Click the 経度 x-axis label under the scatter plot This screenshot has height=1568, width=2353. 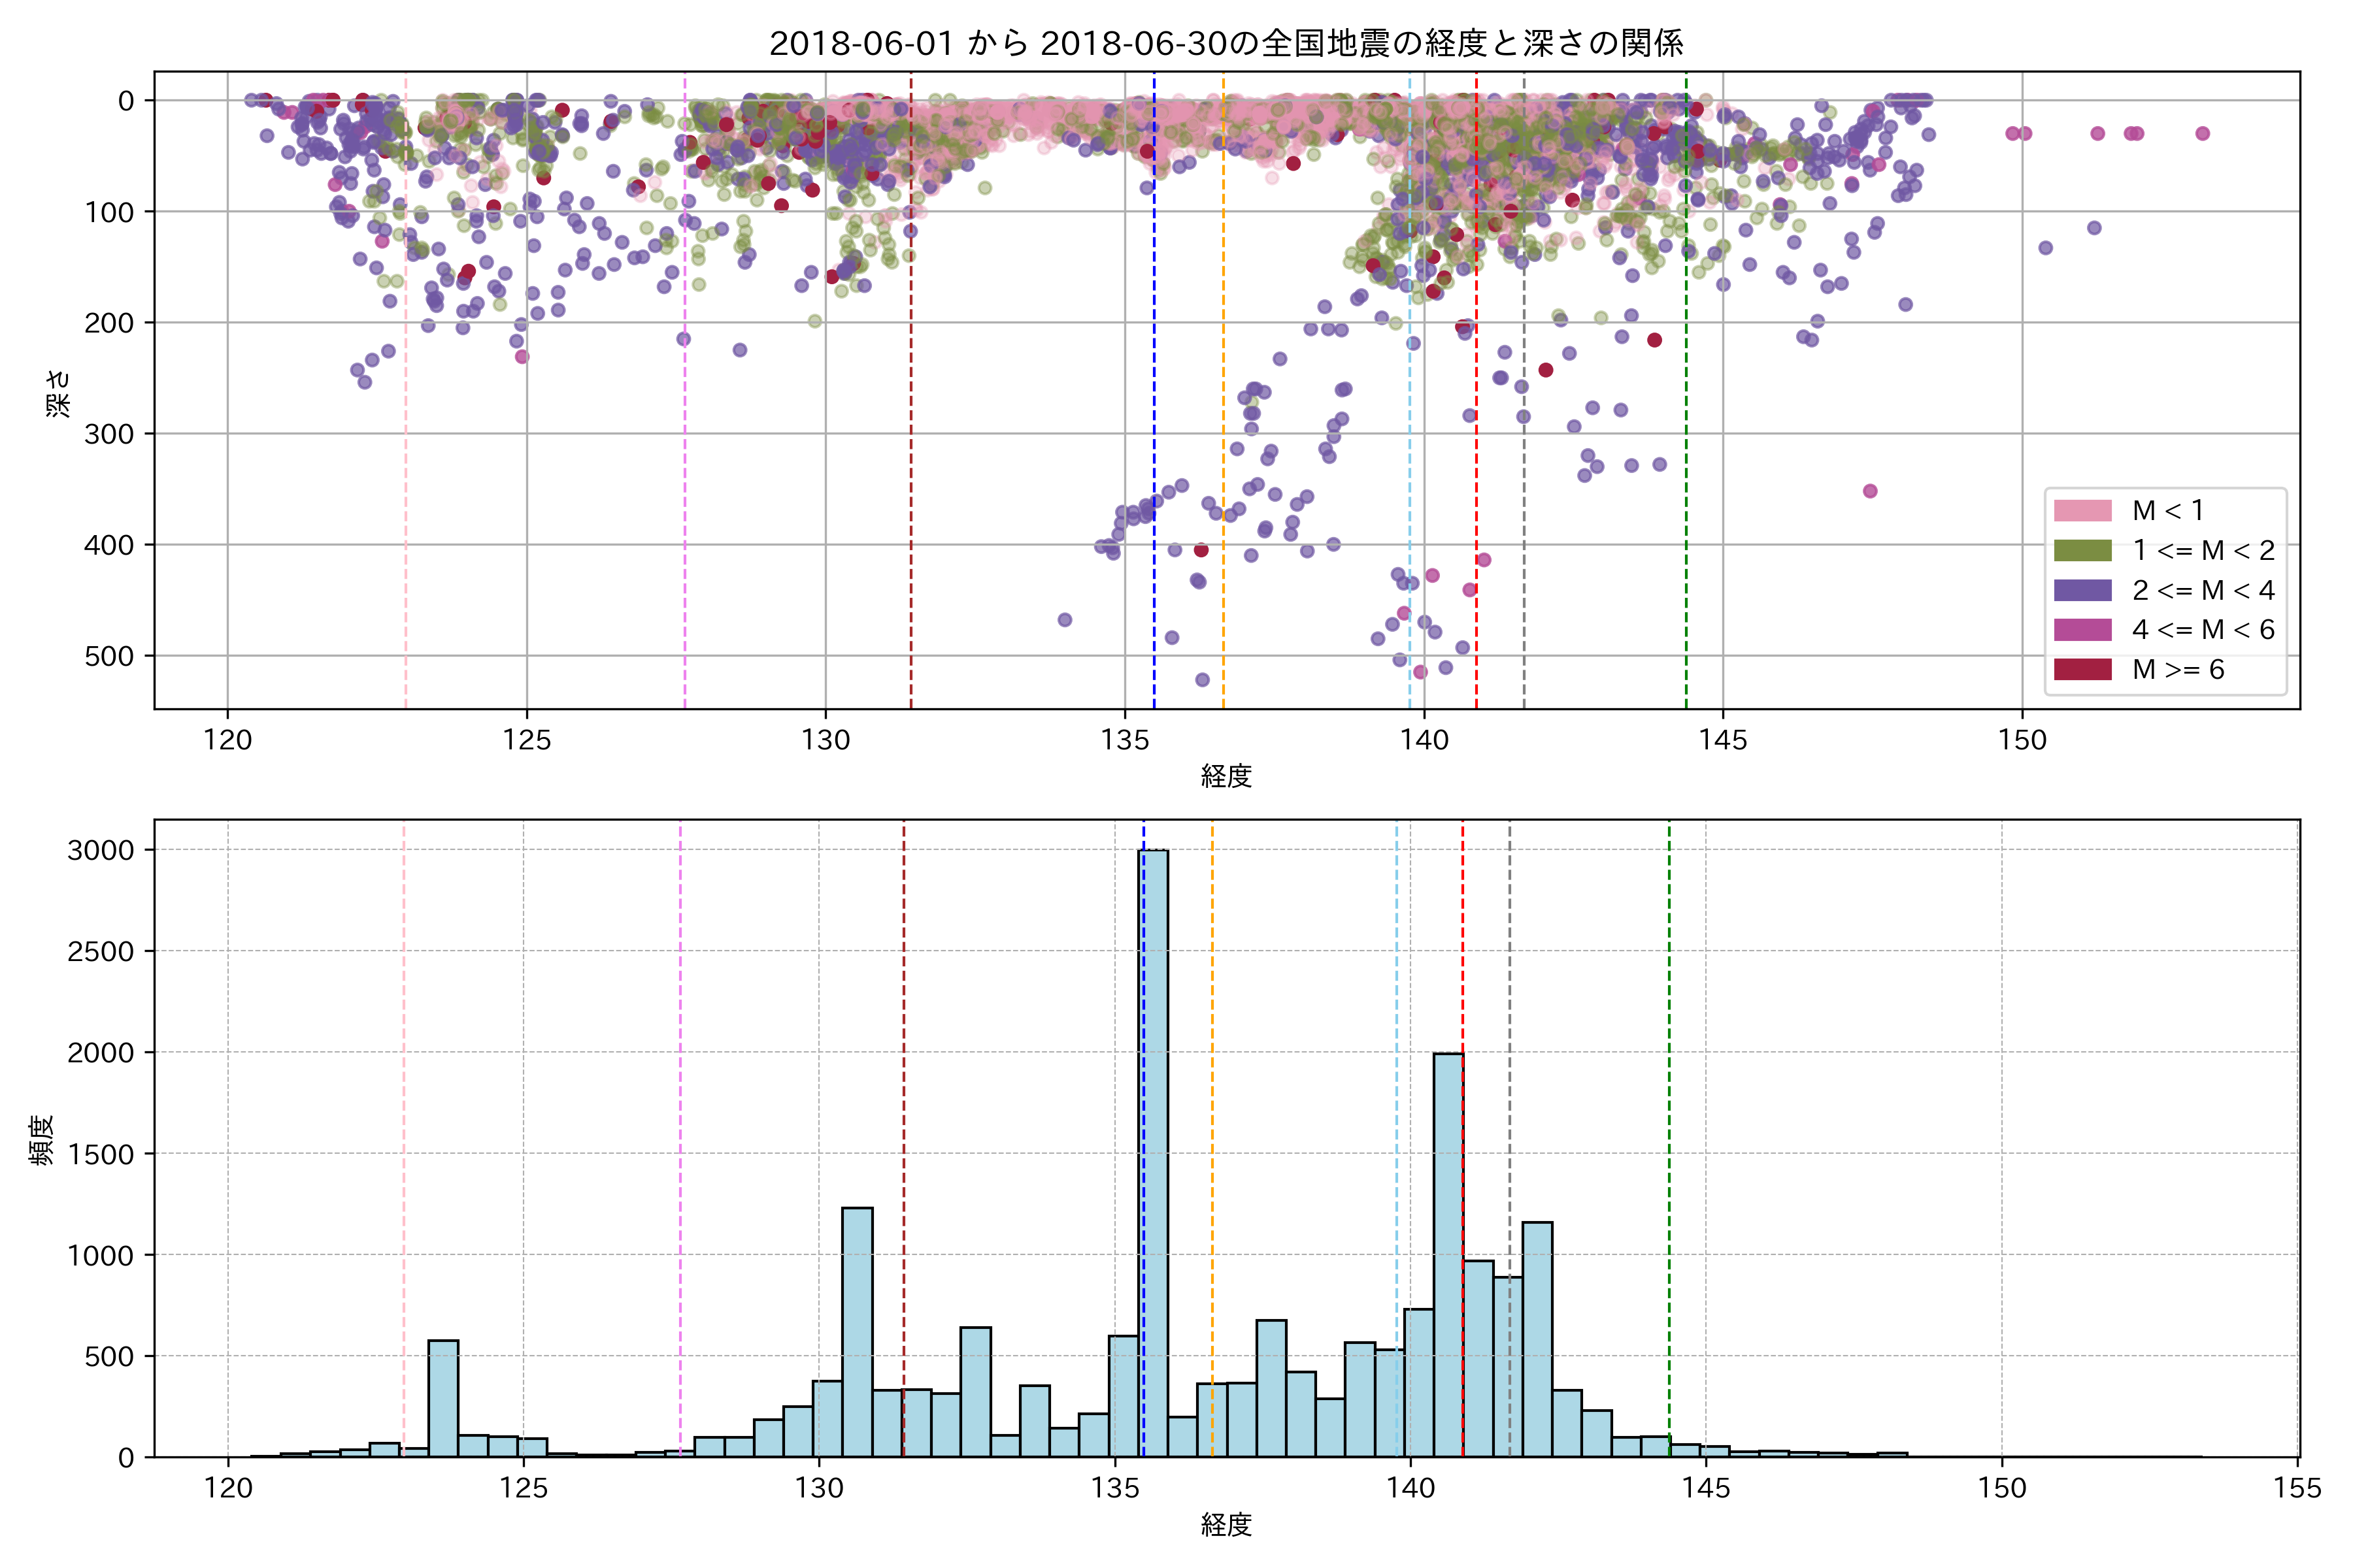(x=1226, y=776)
